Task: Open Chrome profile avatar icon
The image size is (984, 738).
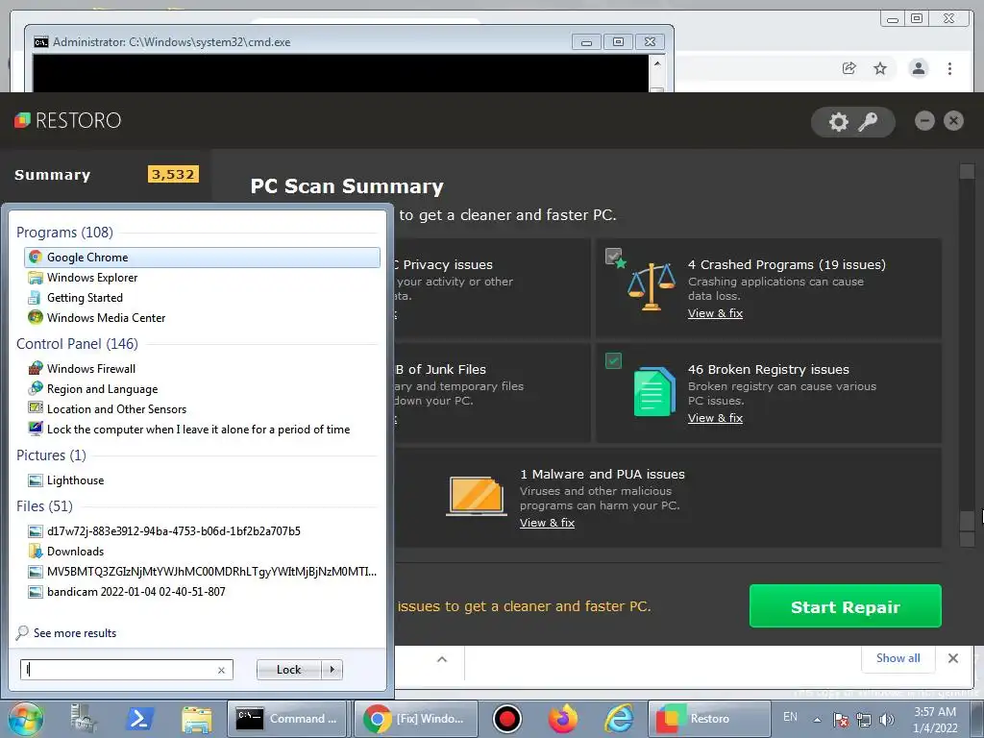Action: tap(918, 68)
